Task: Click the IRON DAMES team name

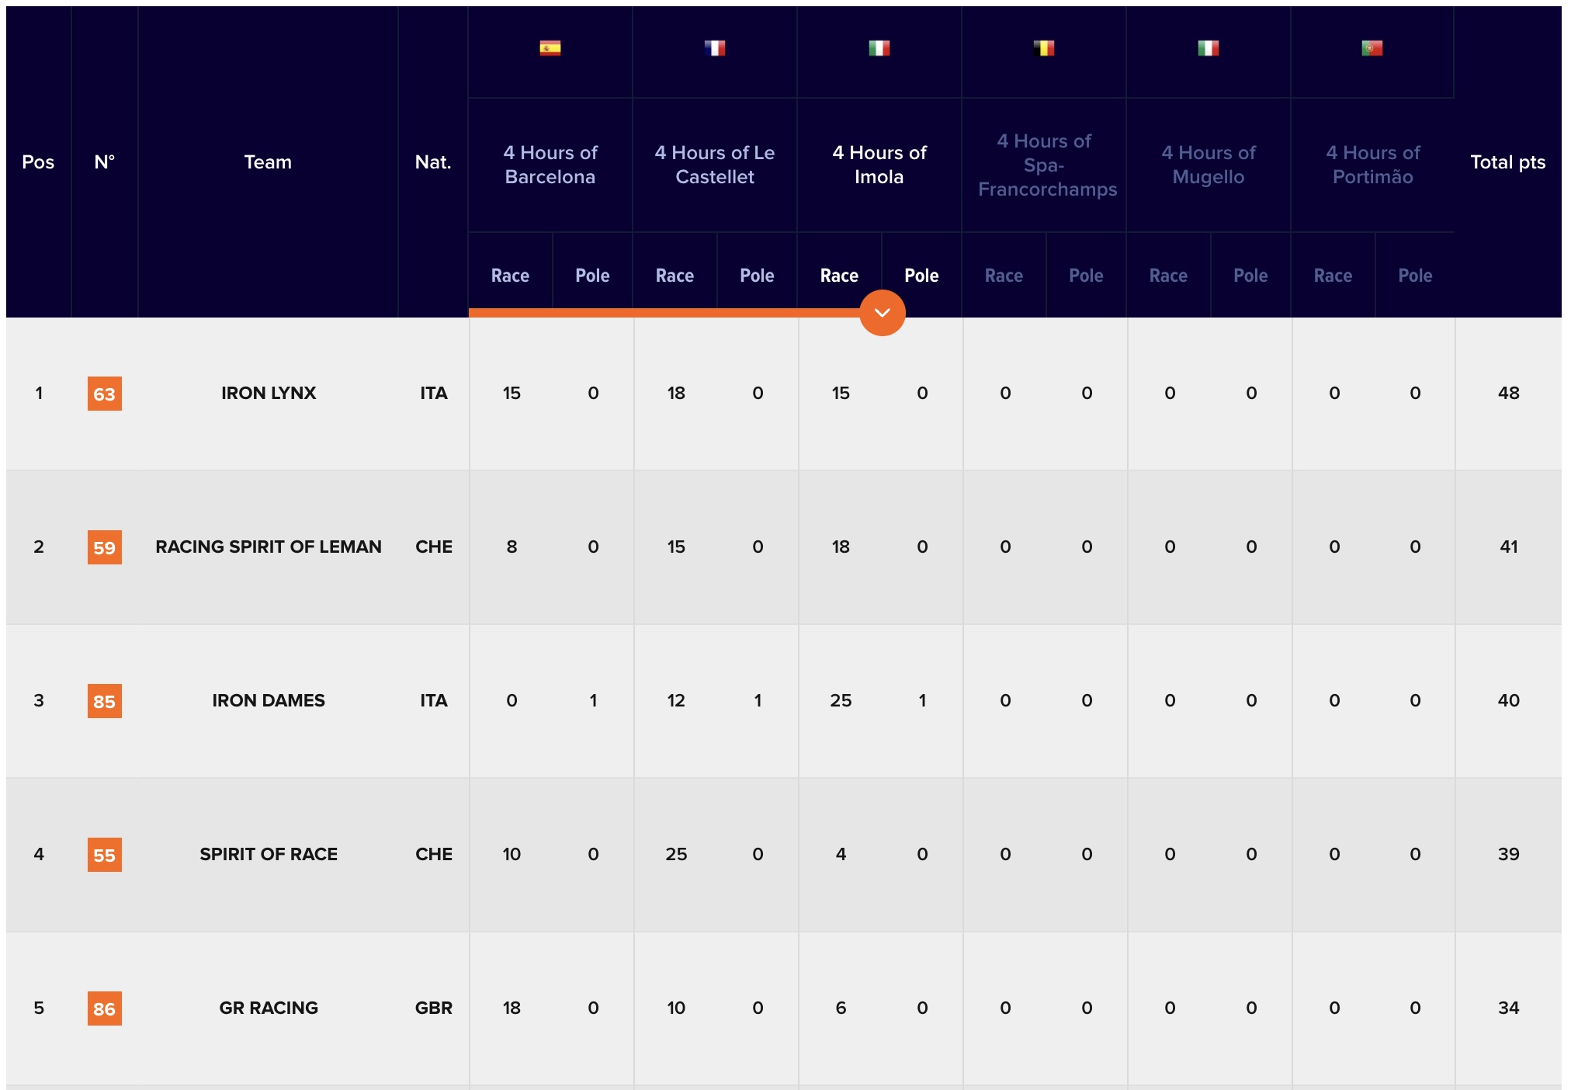Action: [269, 700]
